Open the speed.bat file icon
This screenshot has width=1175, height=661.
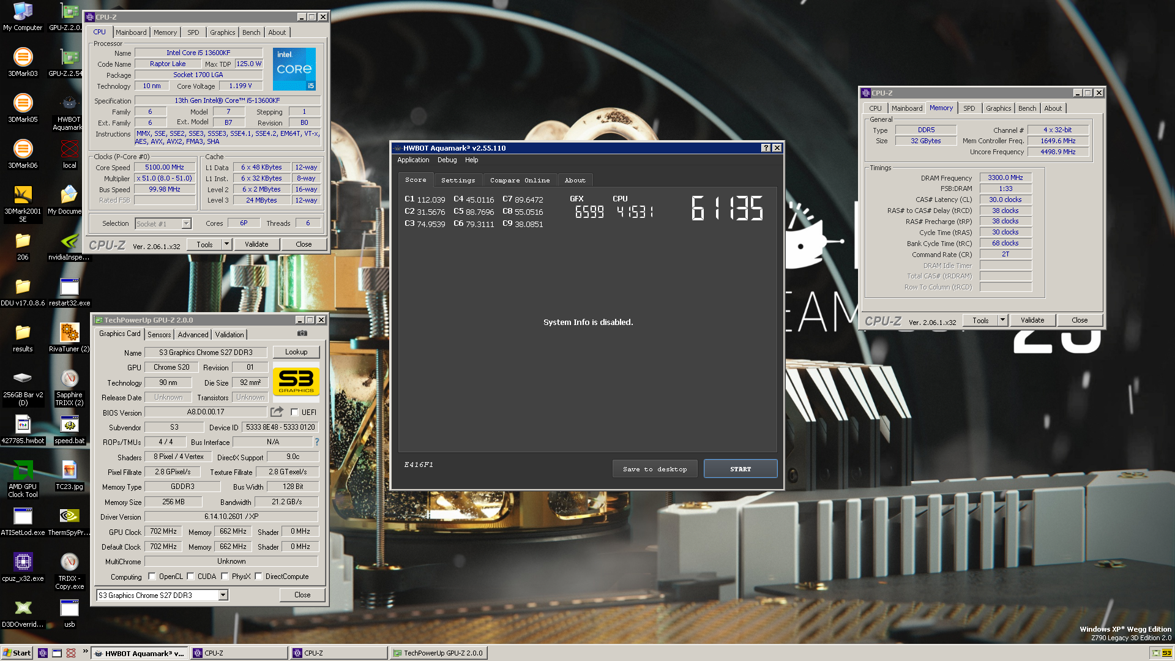tap(69, 429)
